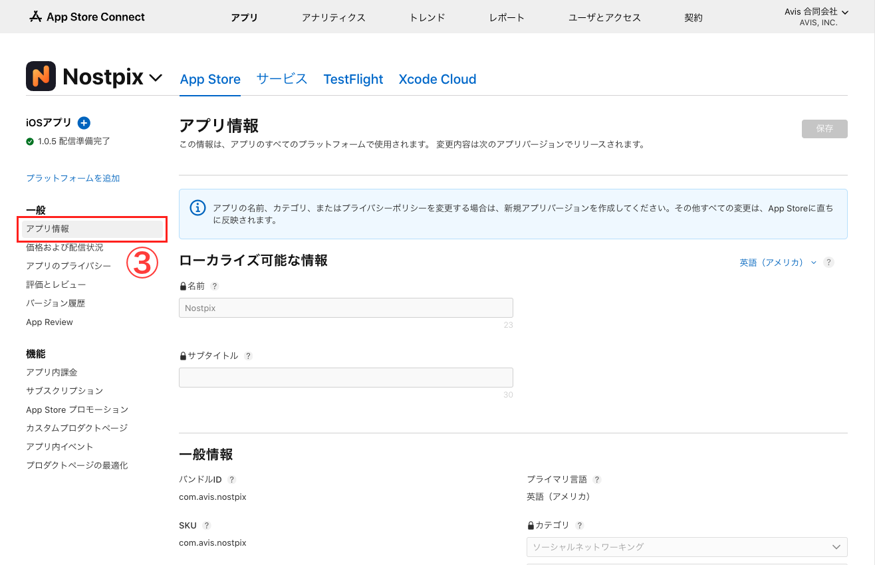
Task: Open アプリ in top navigation
Action: pos(244,18)
